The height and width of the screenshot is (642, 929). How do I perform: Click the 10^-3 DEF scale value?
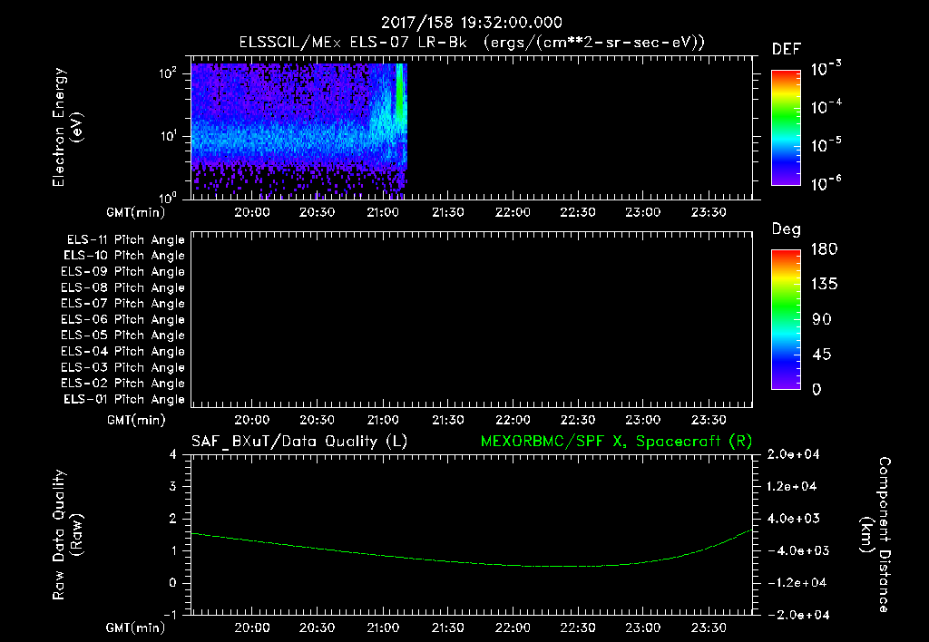[826, 69]
